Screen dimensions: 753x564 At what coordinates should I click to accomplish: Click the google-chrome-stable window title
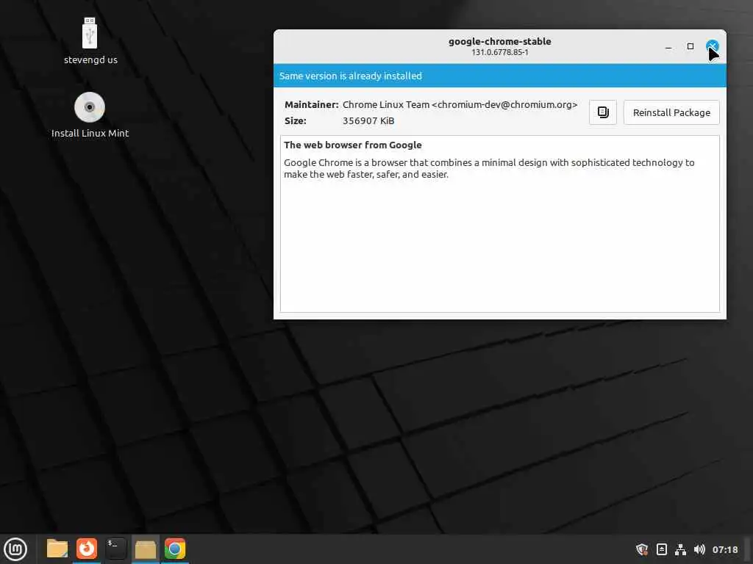499,41
